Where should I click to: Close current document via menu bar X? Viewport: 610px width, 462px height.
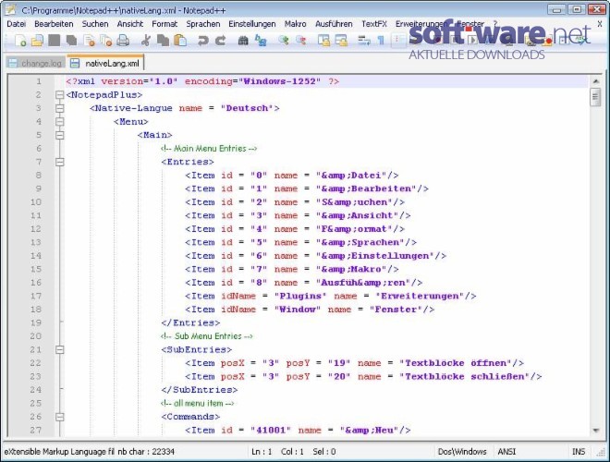600,24
